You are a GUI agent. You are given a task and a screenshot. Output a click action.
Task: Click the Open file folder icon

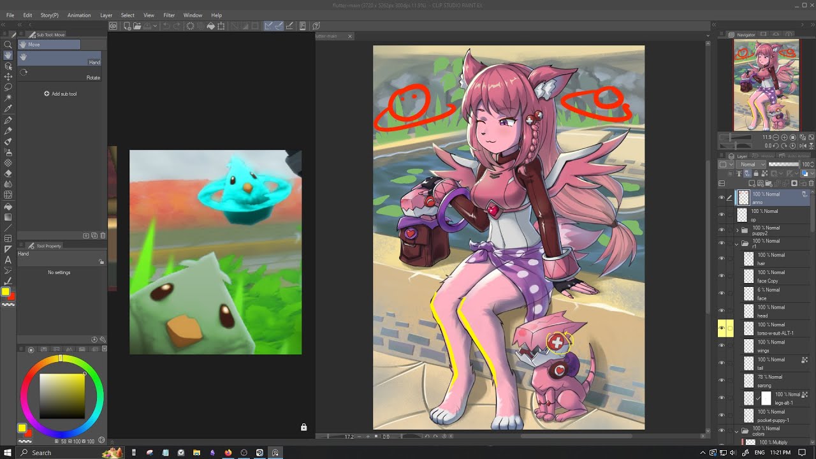tap(138, 26)
